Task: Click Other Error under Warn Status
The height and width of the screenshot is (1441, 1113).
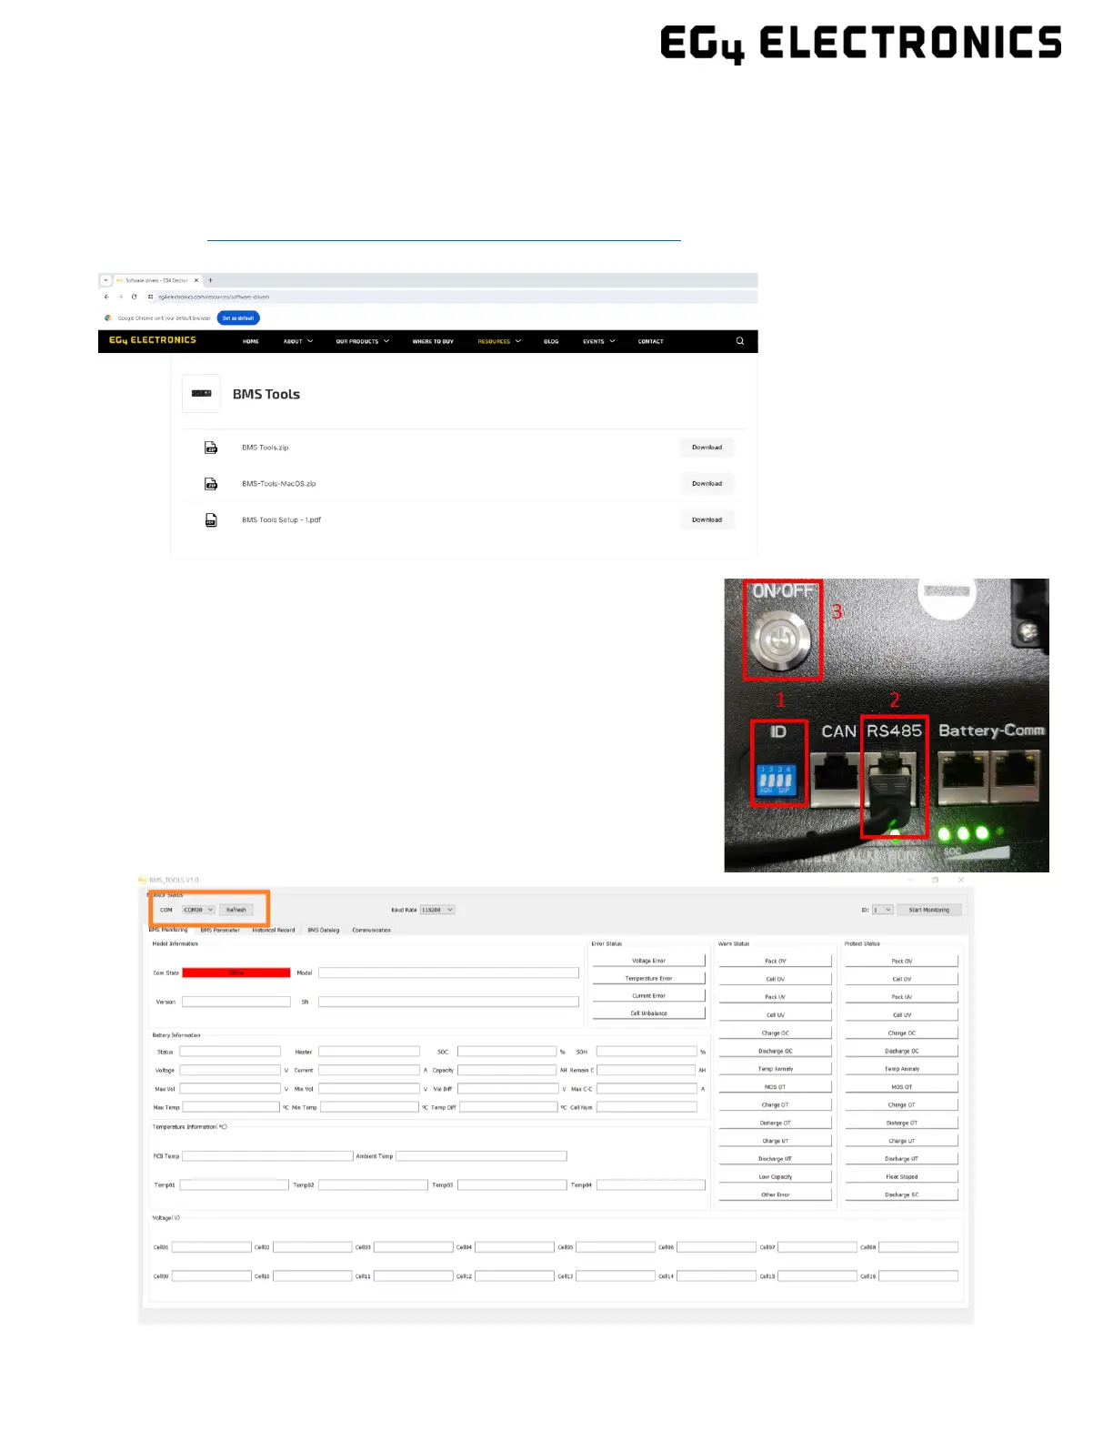Action: (776, 1194)
